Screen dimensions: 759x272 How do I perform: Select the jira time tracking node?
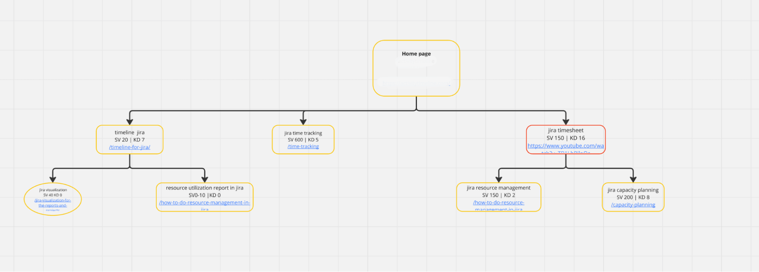pyautogui.click(x=303, y=139)
